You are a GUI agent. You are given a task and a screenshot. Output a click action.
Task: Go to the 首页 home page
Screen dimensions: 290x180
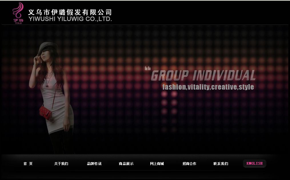[x=28, y=164]
